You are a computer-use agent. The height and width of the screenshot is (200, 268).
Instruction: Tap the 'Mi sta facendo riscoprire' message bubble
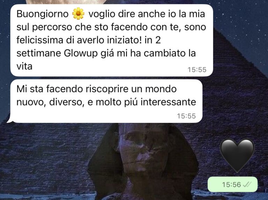click(106, 101)
